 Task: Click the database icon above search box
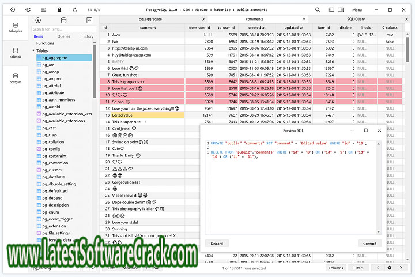coord(63,20)
